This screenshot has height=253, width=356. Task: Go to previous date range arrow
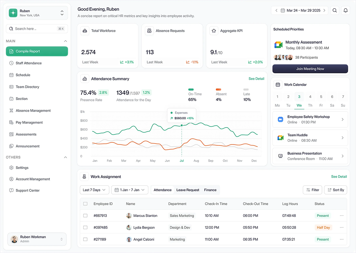(276, 10)
